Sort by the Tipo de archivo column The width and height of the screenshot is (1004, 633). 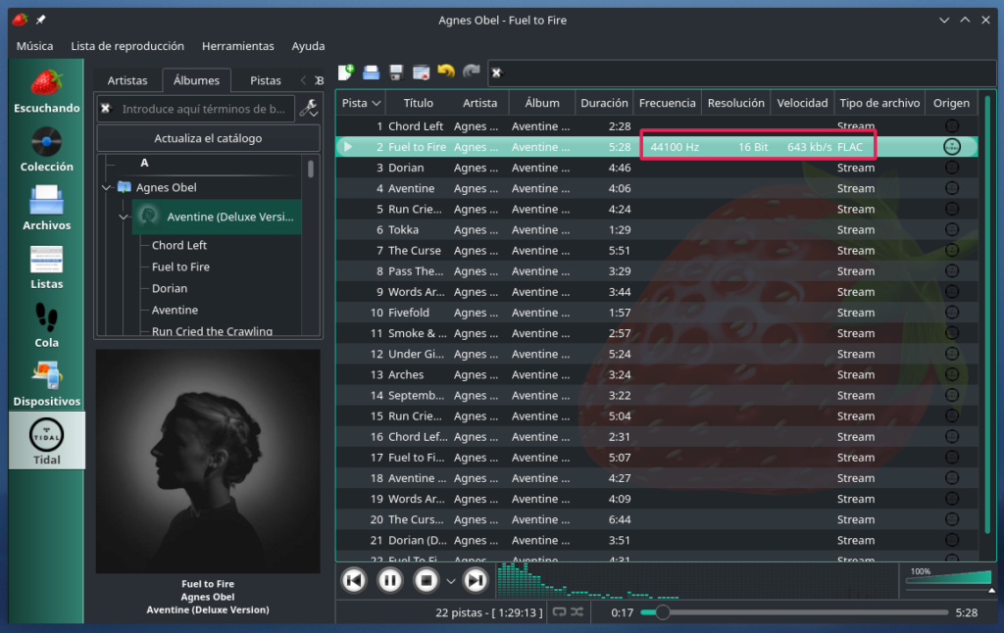pyautogui.click(x=879, y=103)
